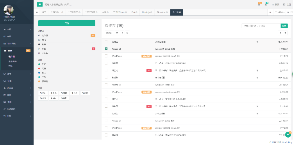Expand the 工具 tools menu in the sidebar
Screen dimensions: 293x145
click(17, 116)
